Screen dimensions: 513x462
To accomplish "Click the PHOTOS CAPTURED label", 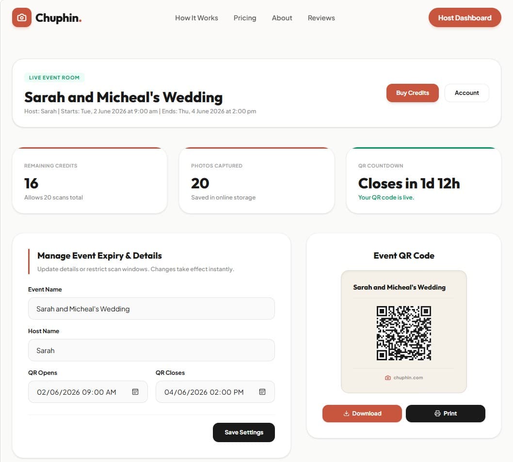I will pos(217,166).
